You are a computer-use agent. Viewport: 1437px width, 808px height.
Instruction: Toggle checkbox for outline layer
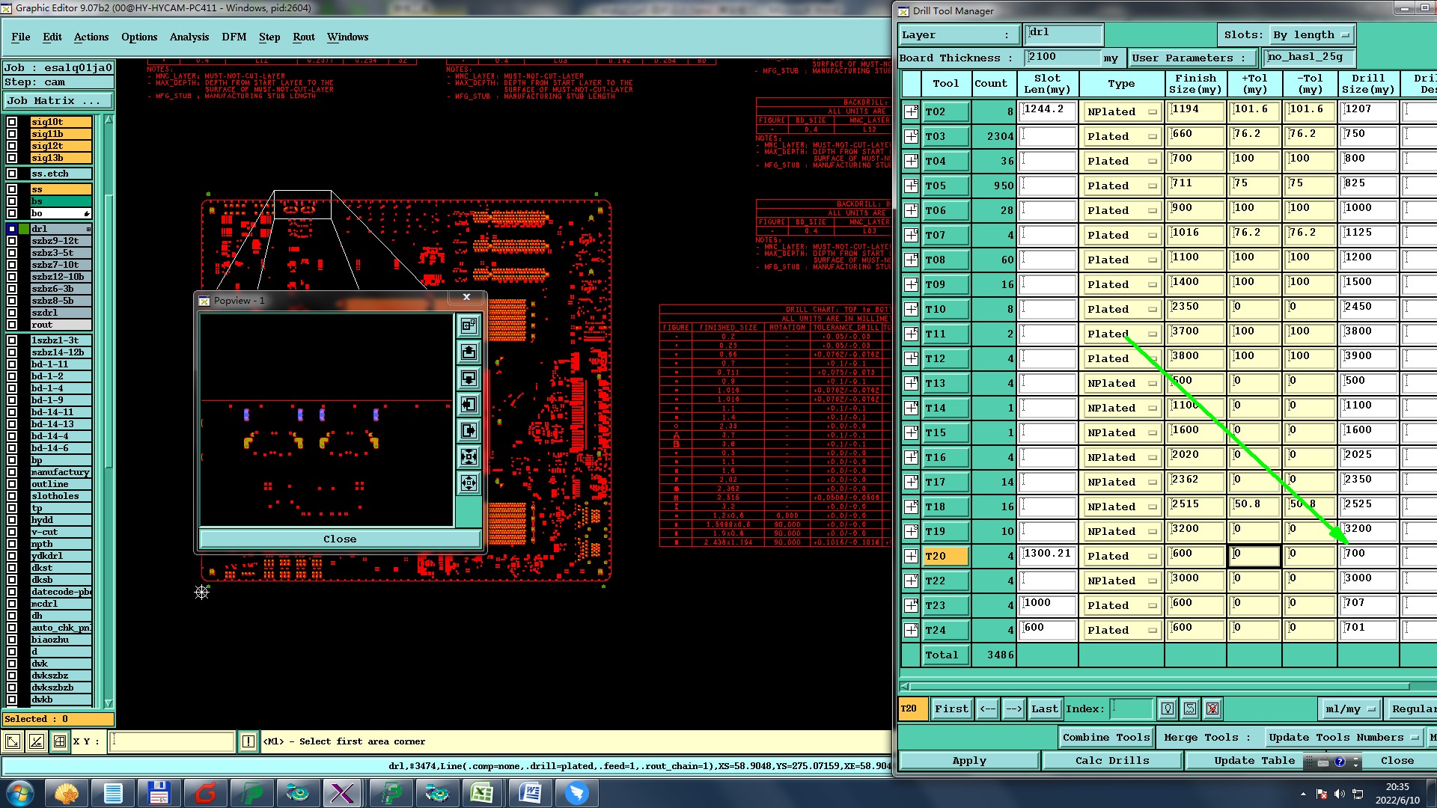pos(12,484)
